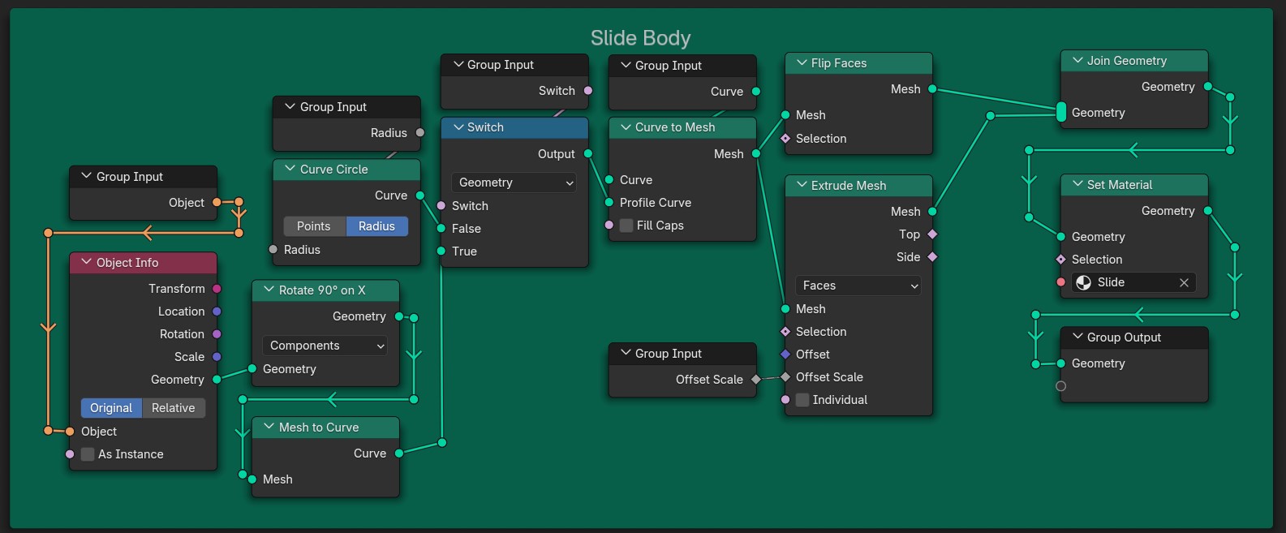Collapse the Join Geometry node

point(1077,61)
